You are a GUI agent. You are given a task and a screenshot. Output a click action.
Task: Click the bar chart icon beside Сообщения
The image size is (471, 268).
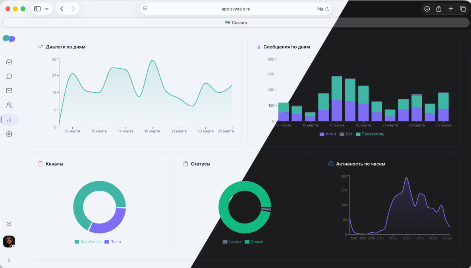click(x=258, y=47)
